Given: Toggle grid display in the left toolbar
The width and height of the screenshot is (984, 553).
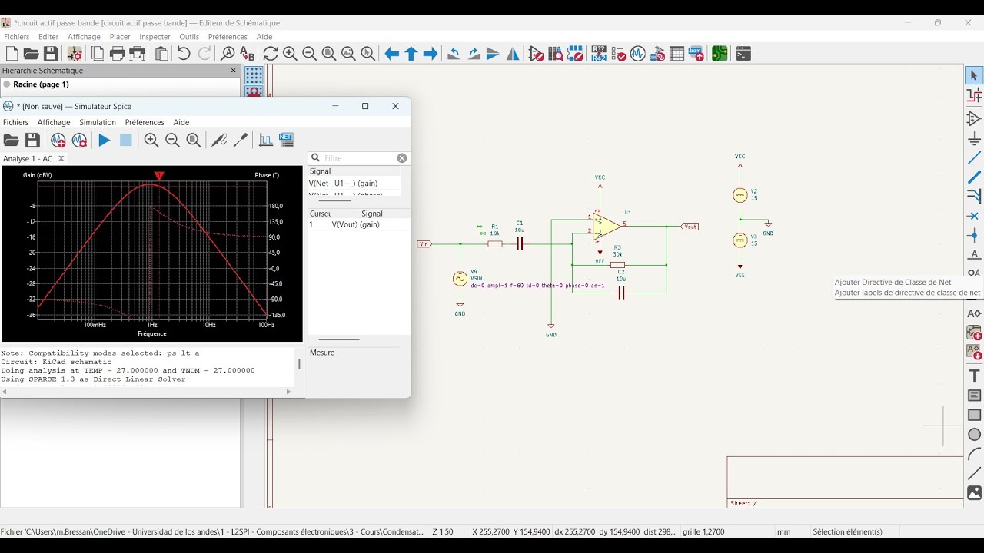Looking at the screenshot, I should pyautogui.click(x=254, y=75).
